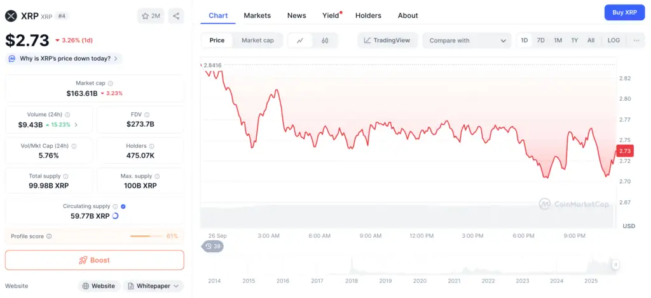The width and height of the screenshot is (651, 298).
Task: Click the Total supply info icon
Action: 65,176
